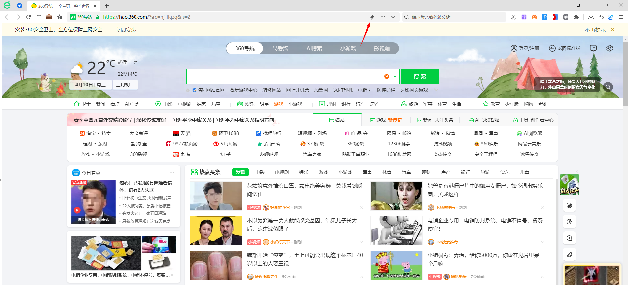Switch to the 小游戏 search tab
628x285 pixels.
pyautogui.click(x=348, y=48)
